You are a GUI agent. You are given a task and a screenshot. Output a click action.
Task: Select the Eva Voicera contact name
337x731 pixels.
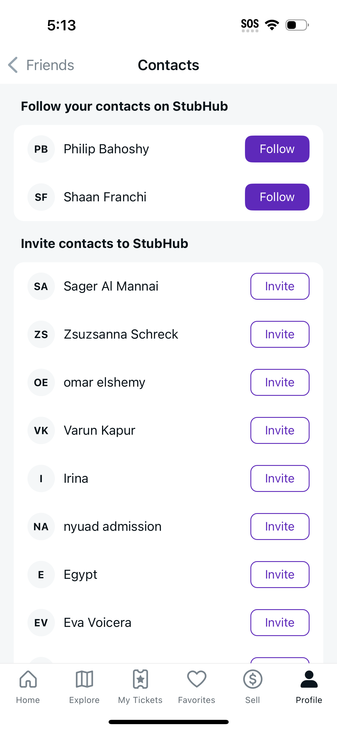point(97,623)
